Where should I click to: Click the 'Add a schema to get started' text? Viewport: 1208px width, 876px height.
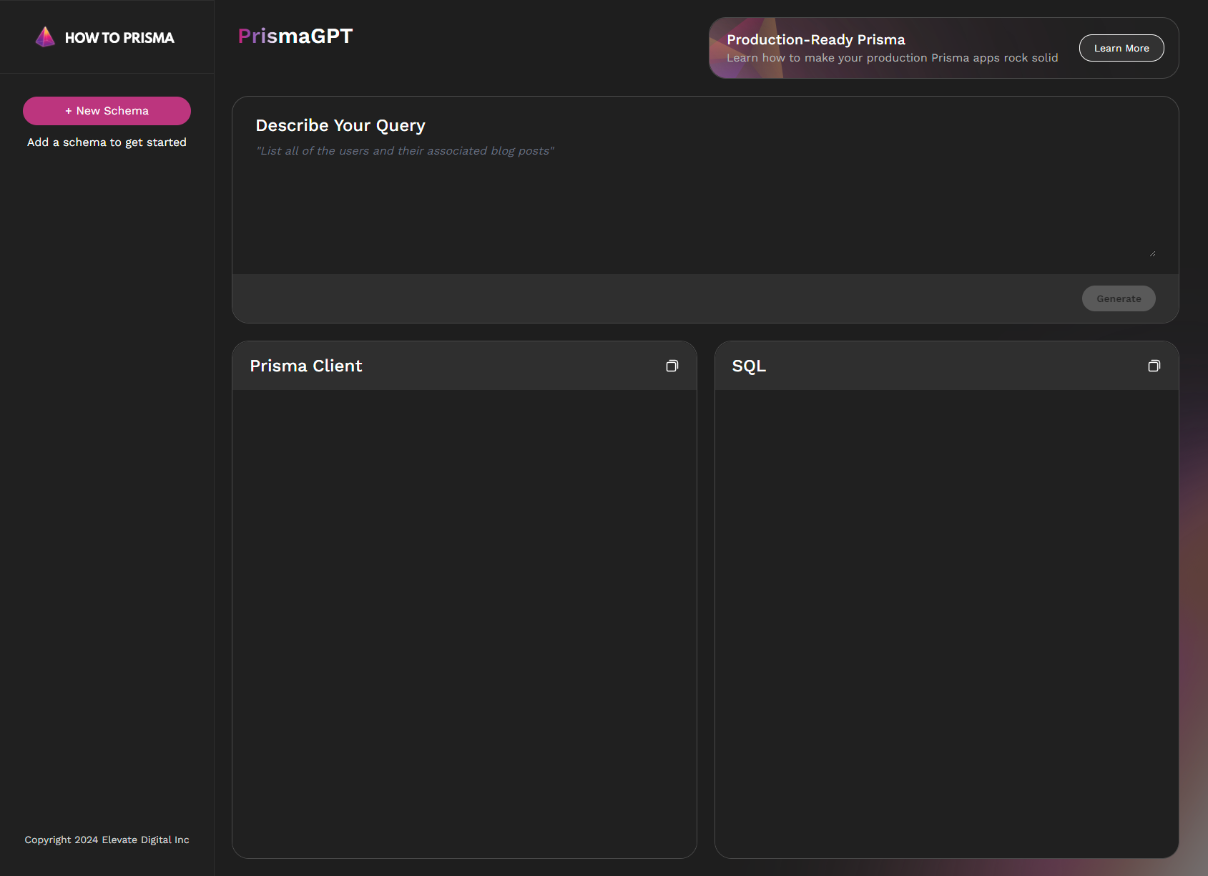coord(107,142)
